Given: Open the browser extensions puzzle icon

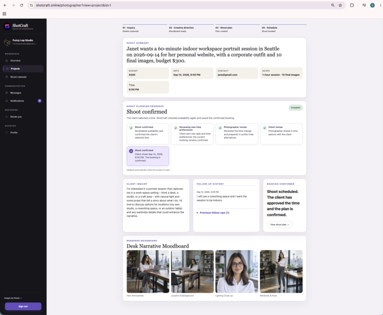Looking at the screenshot, I should [x=352, y=5].
